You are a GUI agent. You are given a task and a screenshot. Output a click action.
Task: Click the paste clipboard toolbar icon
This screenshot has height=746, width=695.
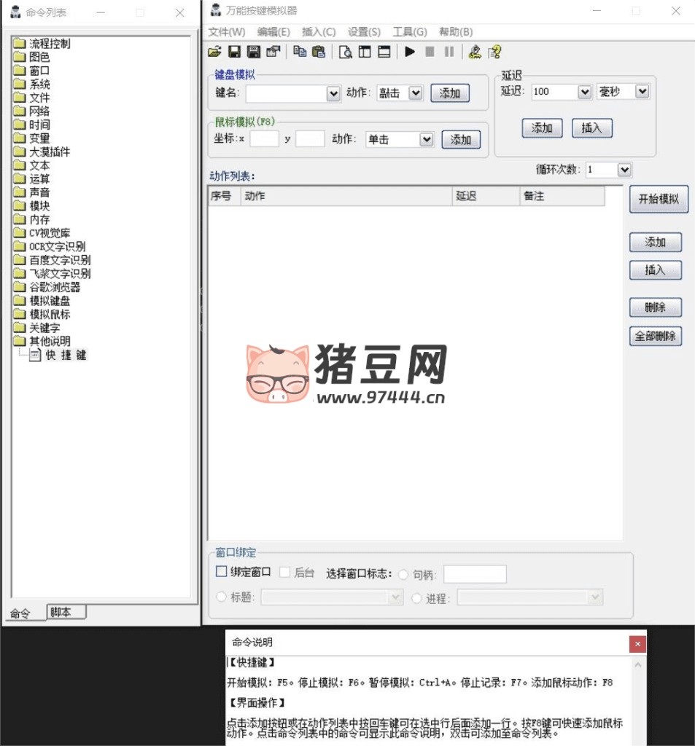319,52
